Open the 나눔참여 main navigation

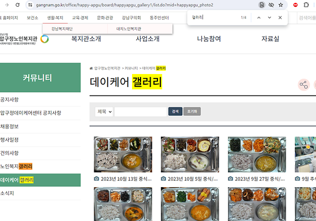[209, 38]
